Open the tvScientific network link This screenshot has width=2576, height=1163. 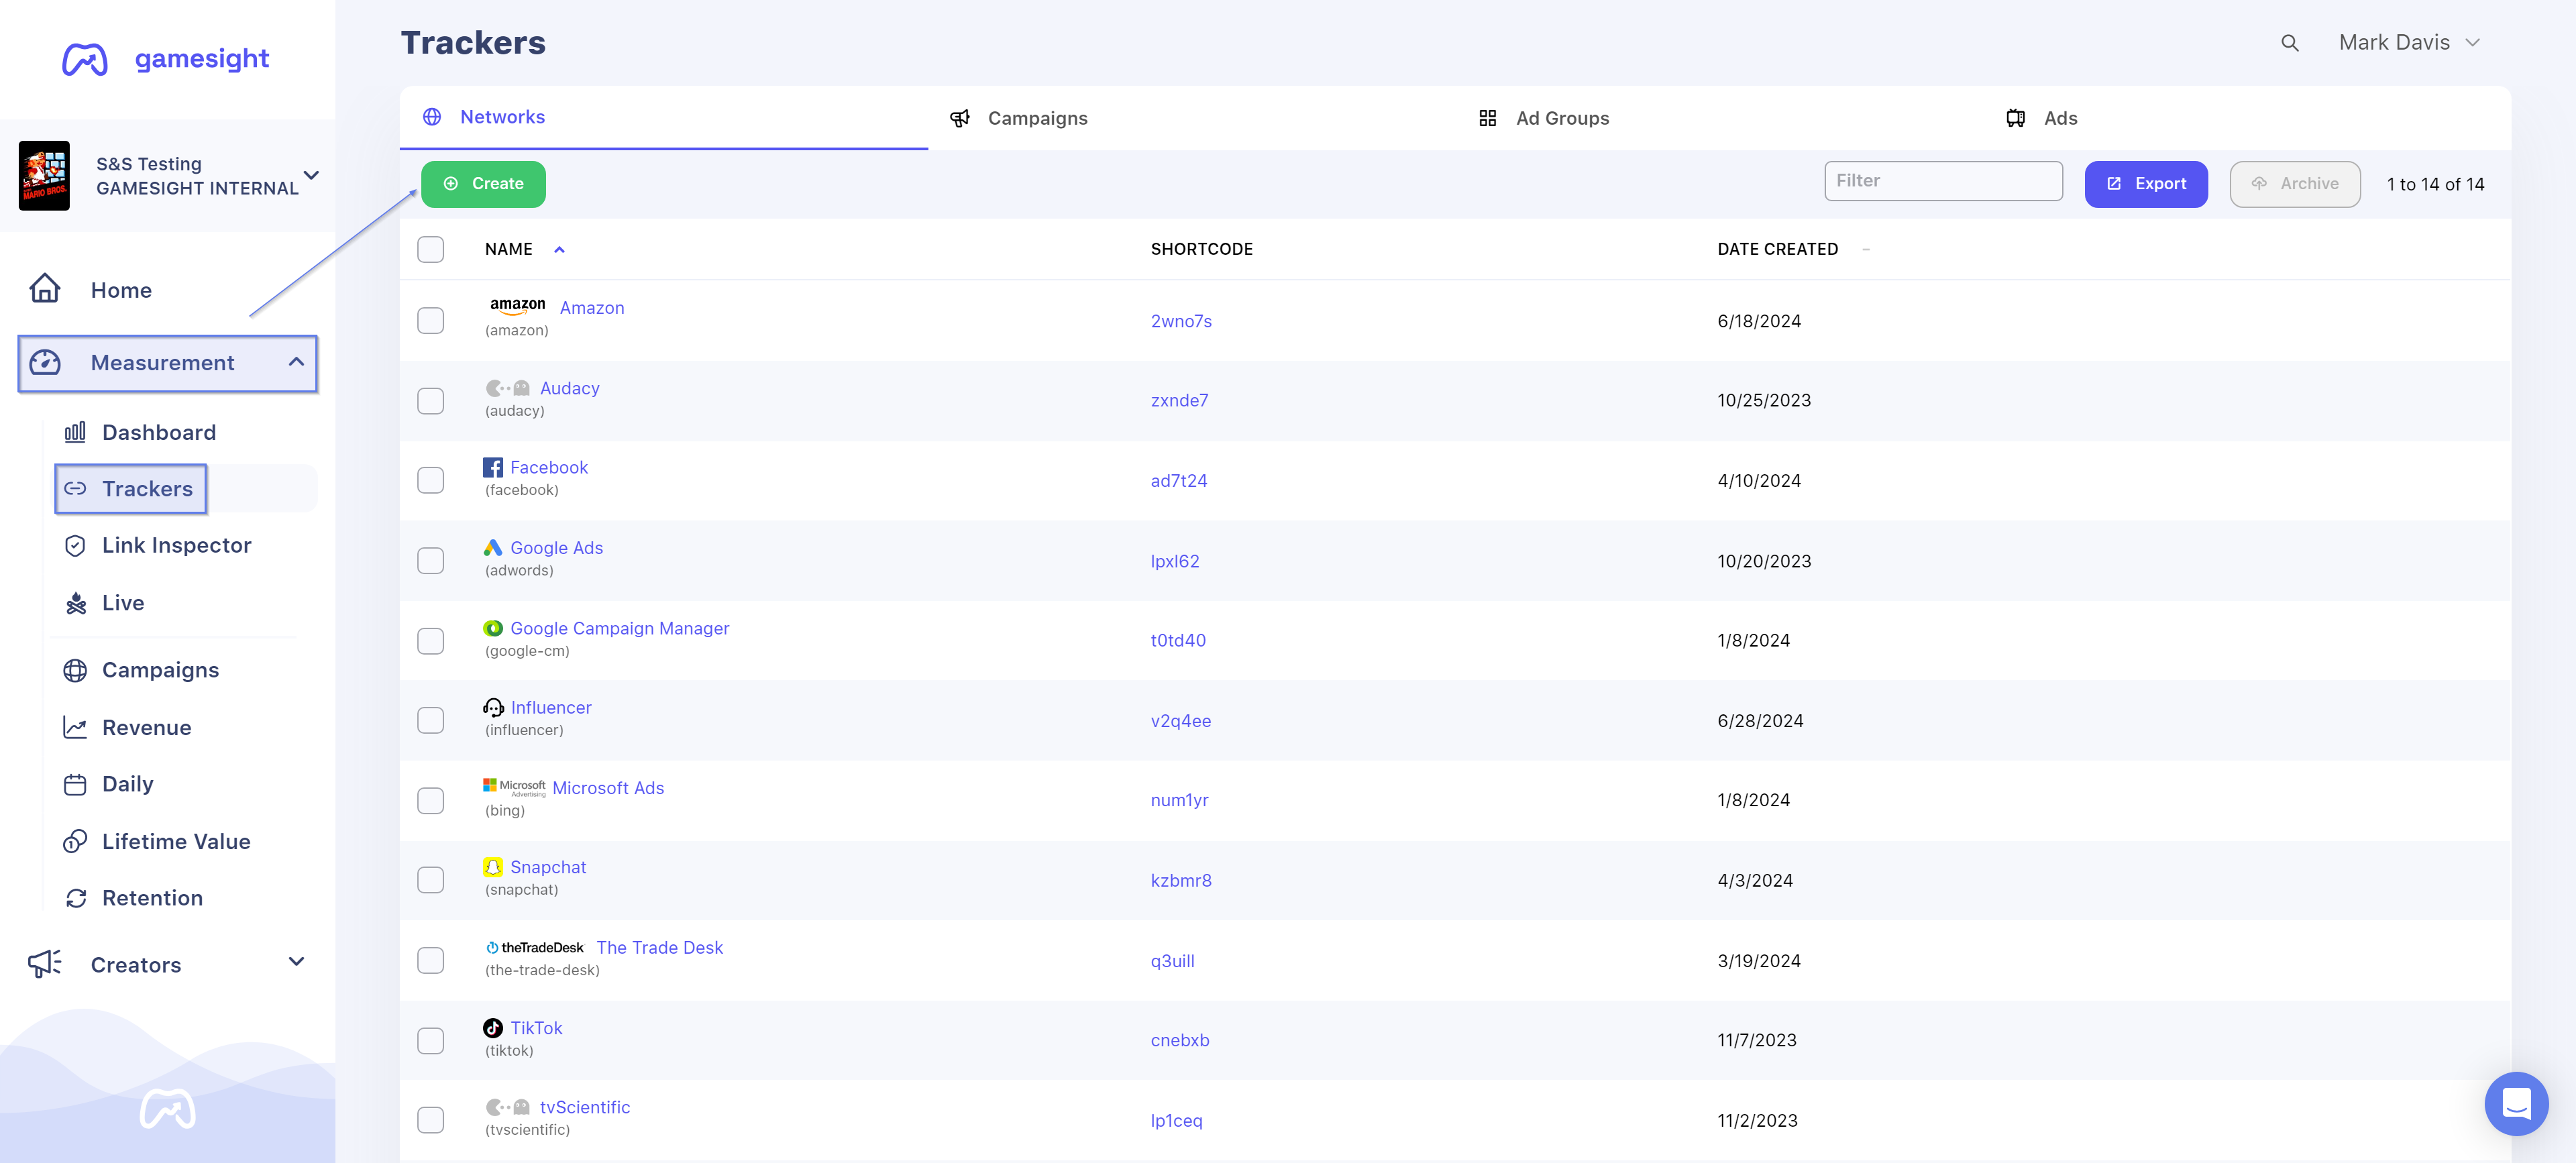584,1107
